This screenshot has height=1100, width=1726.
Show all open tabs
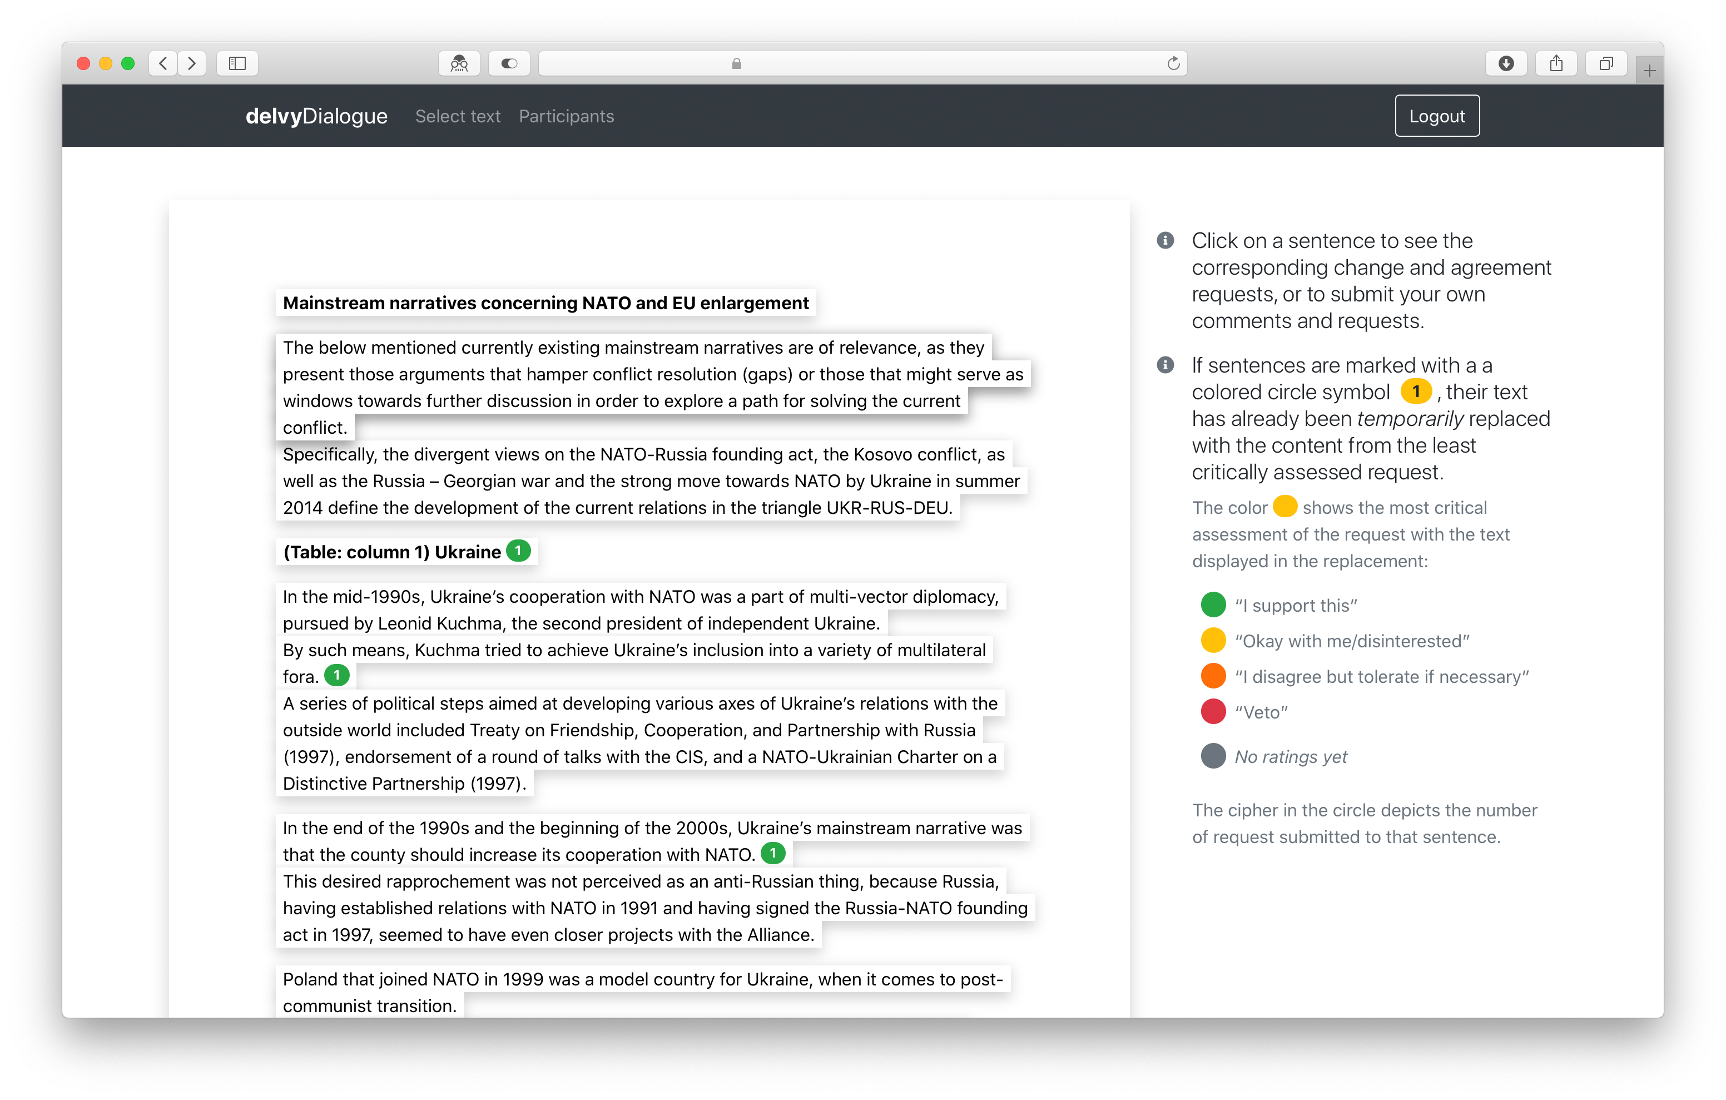(1605, 63)
